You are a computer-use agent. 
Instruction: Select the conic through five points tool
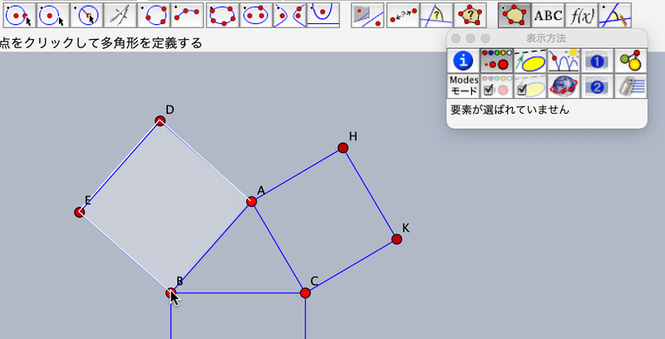pos(223,15)
